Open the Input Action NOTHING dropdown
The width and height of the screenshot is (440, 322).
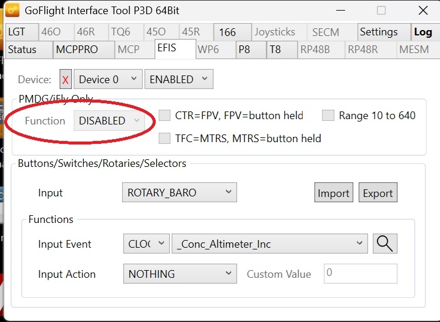[x=180, y=274]
